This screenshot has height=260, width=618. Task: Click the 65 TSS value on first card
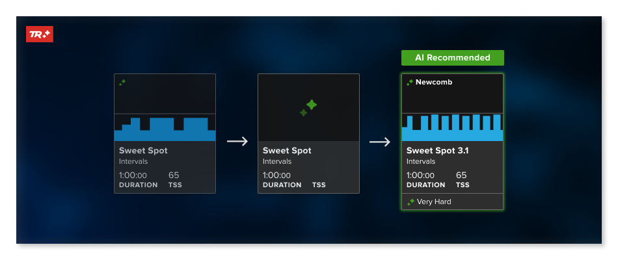(174, 175)
